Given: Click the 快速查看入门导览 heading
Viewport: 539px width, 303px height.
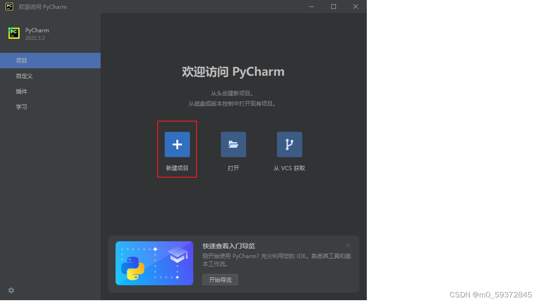Looking at the screenshot, I should click(x=229, y=246).
